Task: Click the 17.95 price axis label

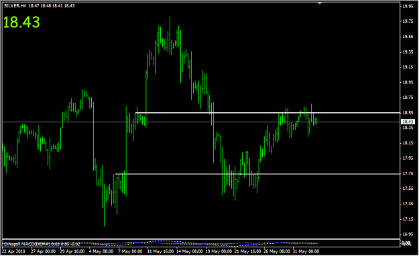Action: click(x=408, y=158)
